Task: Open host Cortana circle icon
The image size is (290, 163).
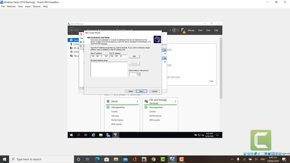Action: [78, 159]
